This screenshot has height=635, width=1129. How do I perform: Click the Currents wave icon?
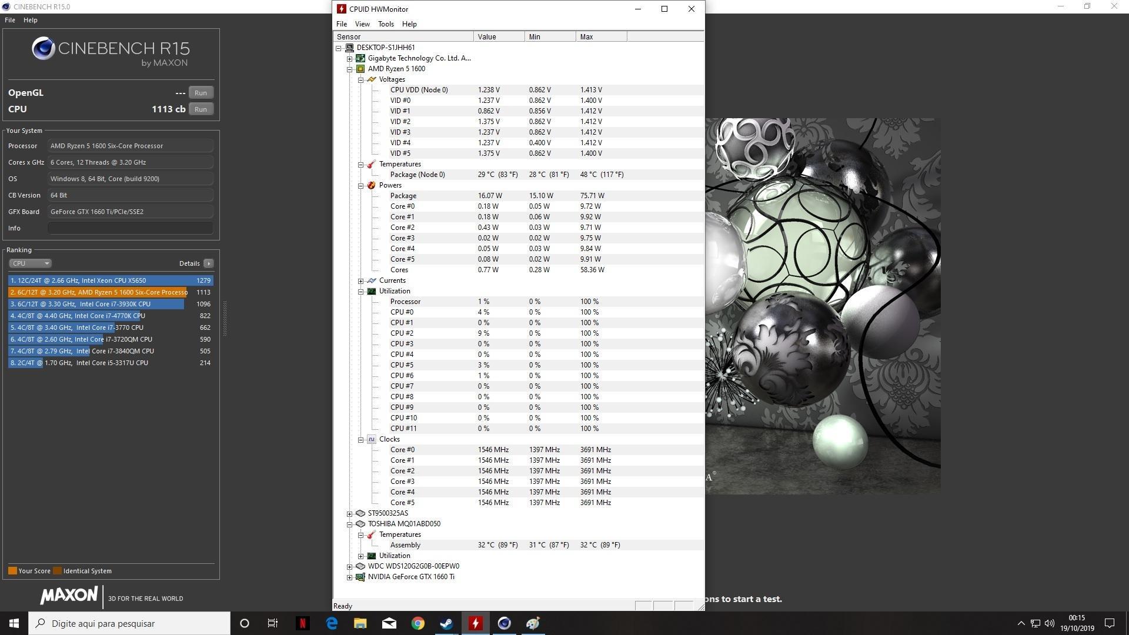[372, 280]
